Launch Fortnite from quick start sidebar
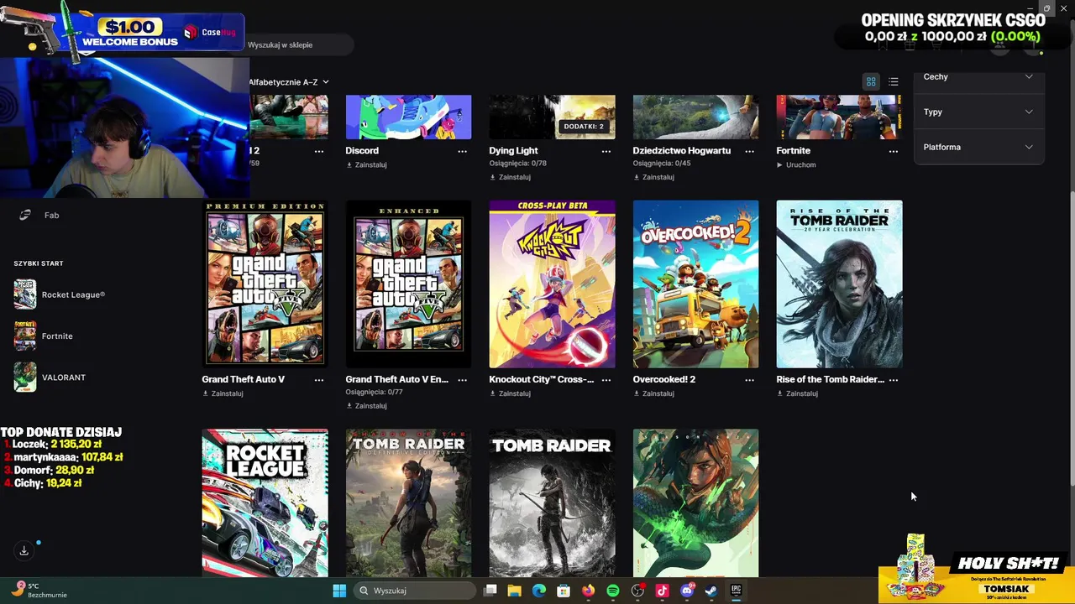 44,336
